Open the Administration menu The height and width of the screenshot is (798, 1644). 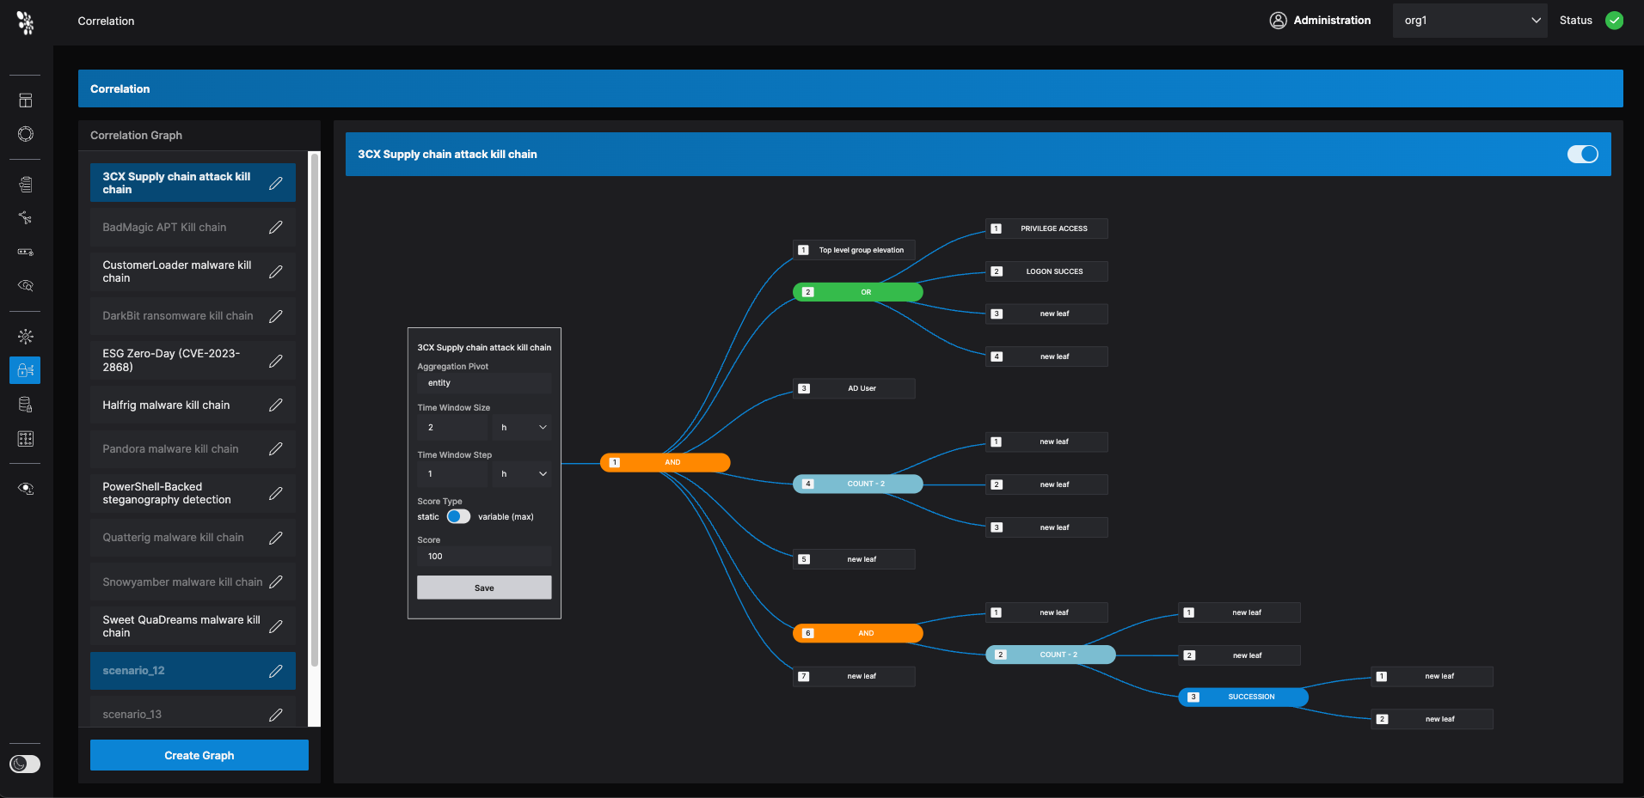coord(1331,20)
